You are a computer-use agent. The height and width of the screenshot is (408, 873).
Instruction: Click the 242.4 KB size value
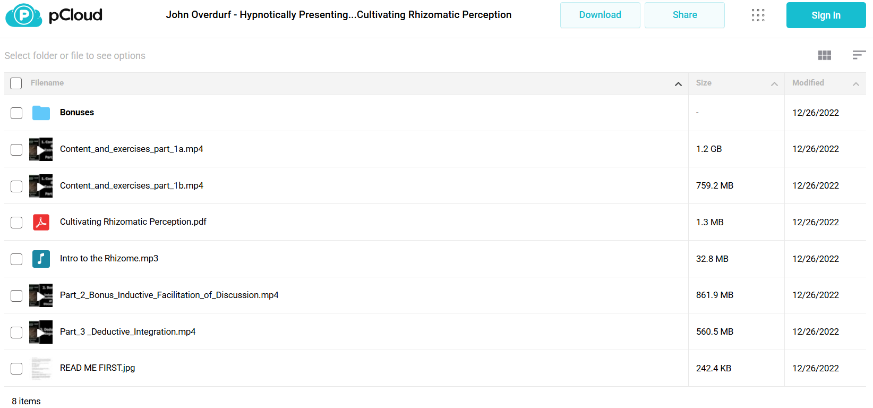(x=714, y=369)
